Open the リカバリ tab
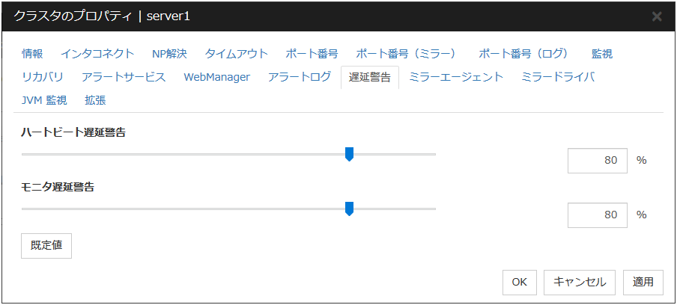 point(43,77)
